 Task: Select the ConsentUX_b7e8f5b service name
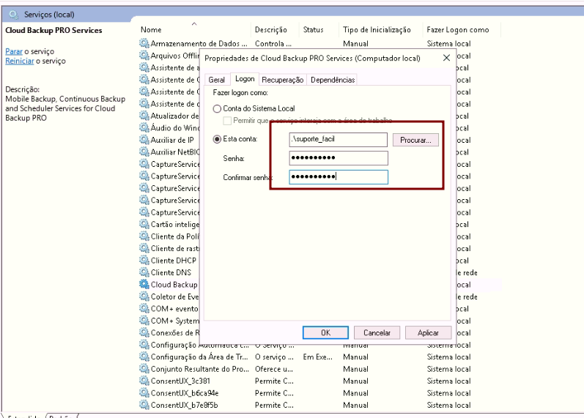(184, 405)
